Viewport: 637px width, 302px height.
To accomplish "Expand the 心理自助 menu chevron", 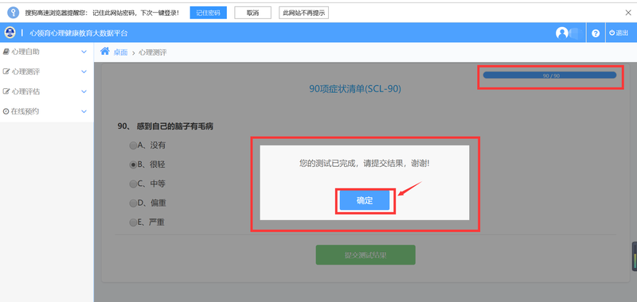I will click(84, 52).
